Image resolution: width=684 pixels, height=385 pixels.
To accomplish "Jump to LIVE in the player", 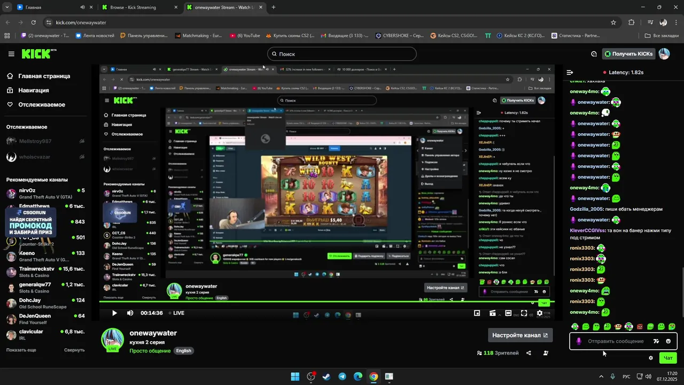I will click(x=176, y=313).
